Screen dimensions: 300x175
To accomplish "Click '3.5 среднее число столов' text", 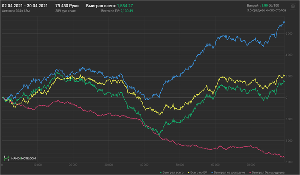I will 266,10.
